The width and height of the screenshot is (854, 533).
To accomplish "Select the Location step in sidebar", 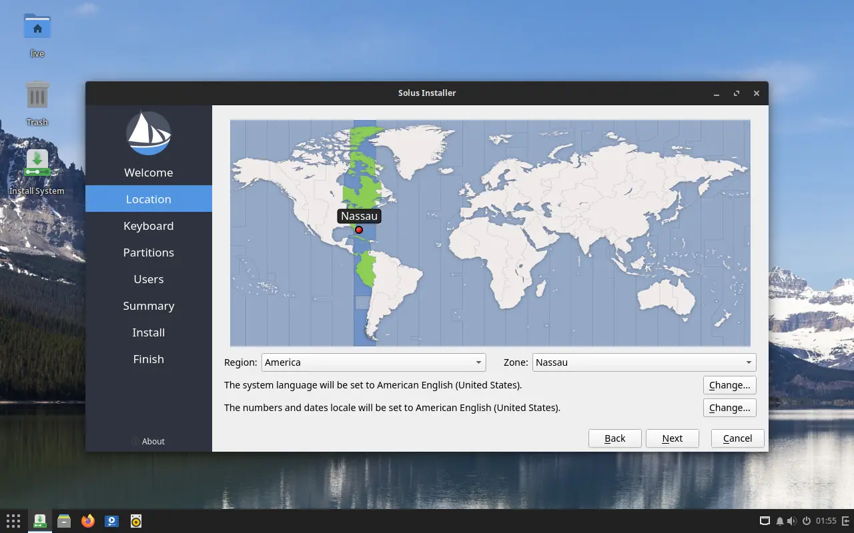I will [x=149, y=199].
